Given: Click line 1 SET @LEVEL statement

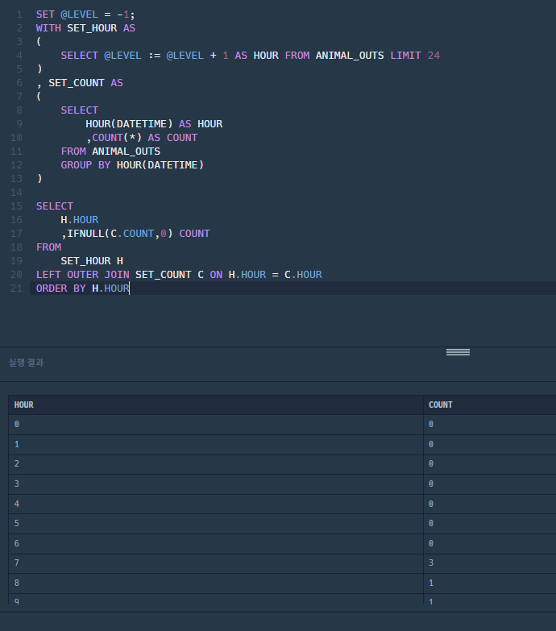Looking at the screenshot, I should coord(85,15).
